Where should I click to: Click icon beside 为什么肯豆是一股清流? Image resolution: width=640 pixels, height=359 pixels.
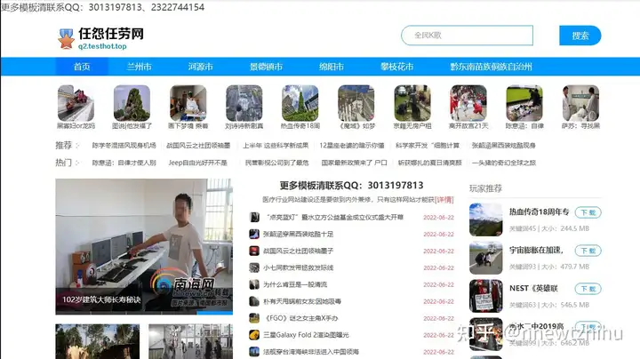(x=254, y=284)
